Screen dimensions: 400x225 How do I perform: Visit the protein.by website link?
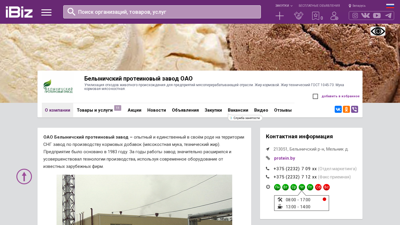click(x=285, y=158)
